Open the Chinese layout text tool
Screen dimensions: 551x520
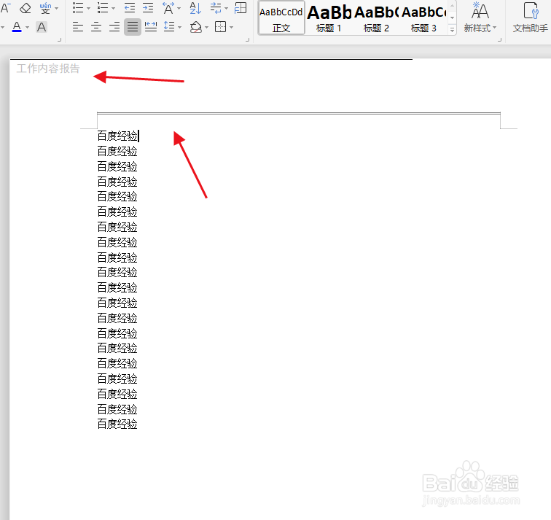(168, 8)
